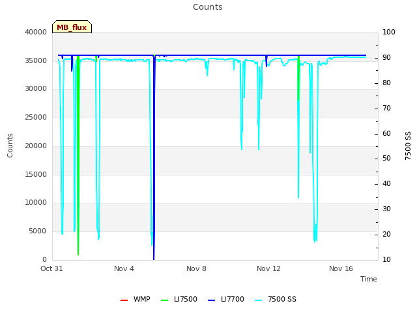The image size is (417, 312).
Task: Click the 50 right-axis tick label
Action: (x=386, y=159)
